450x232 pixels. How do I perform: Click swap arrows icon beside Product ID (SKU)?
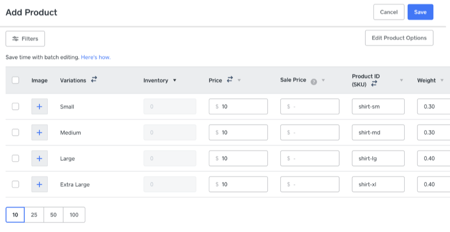374,84
